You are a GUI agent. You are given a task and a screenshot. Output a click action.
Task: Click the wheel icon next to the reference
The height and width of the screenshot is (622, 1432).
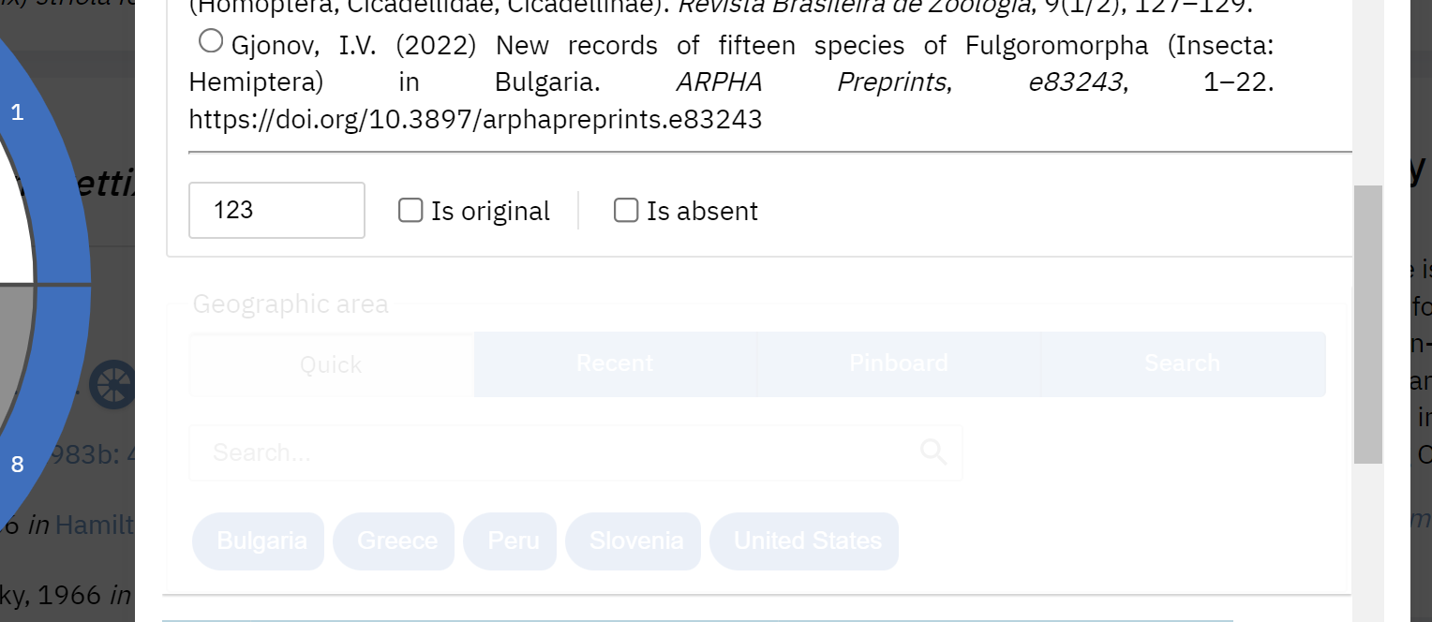click(x=112, y=384)
